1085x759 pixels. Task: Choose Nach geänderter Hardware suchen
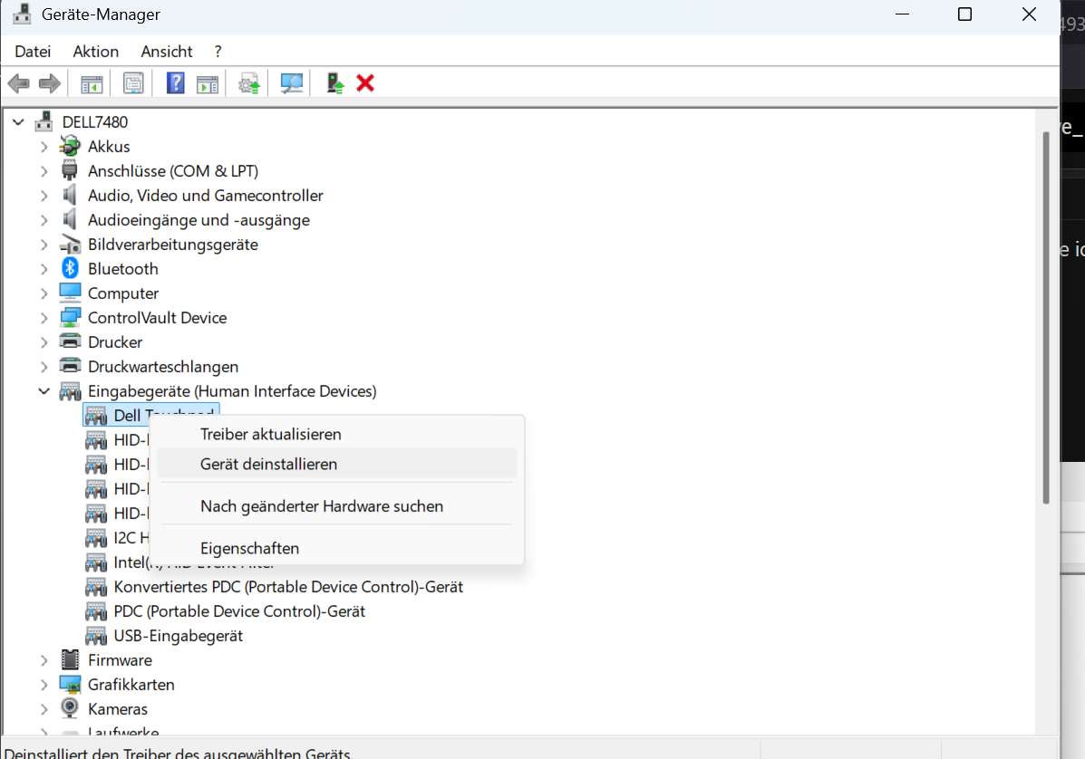tap(337, 506)
